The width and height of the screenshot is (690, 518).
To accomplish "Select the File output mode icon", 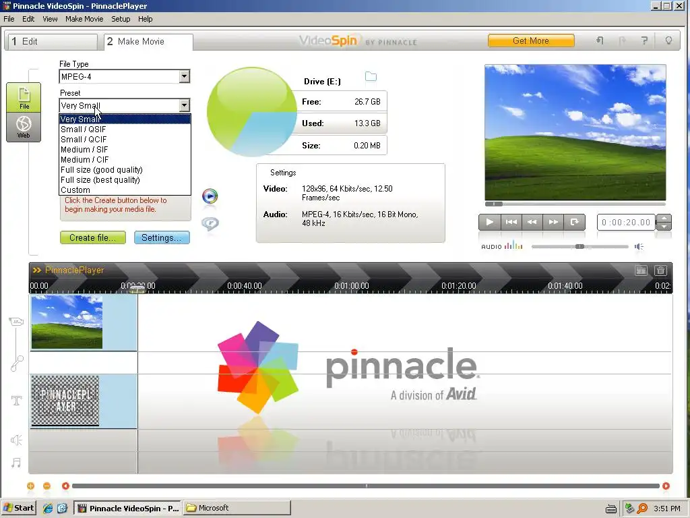I will point(24,97).
